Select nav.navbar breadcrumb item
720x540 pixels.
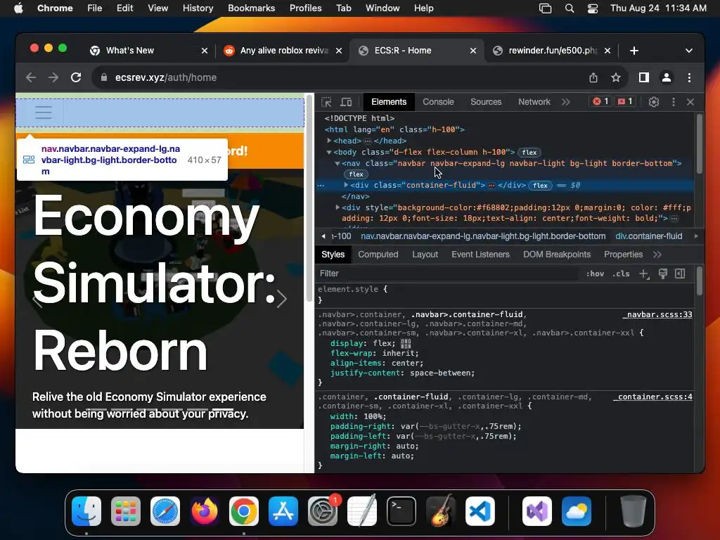(x=483, y=236)
